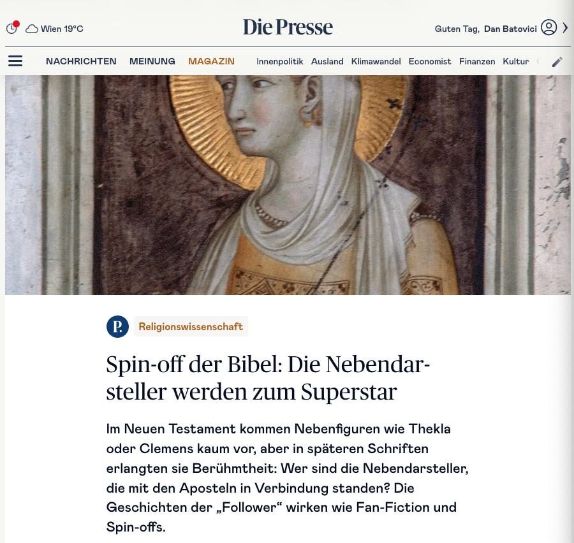Click the Dan Batovici username
Screen dimensions: 574x543
click(510, 29)
